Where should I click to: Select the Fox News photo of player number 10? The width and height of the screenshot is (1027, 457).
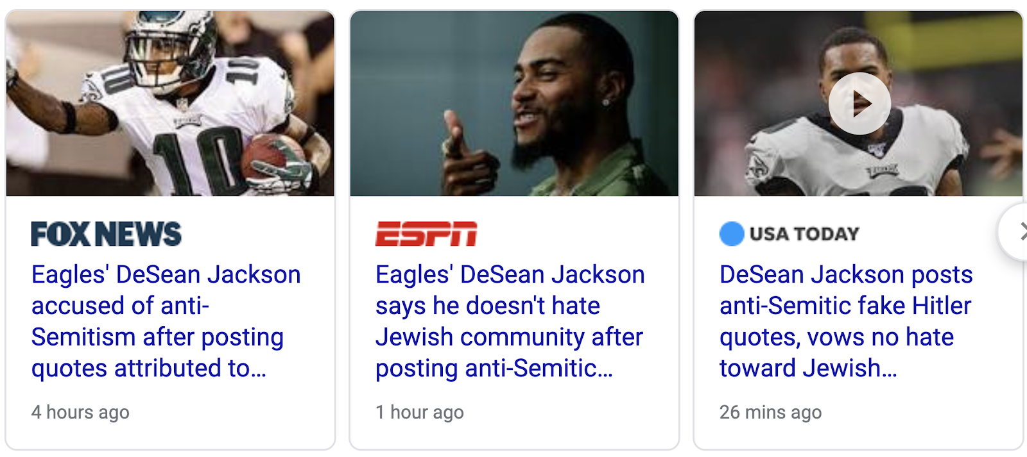(x=170, y=103)
